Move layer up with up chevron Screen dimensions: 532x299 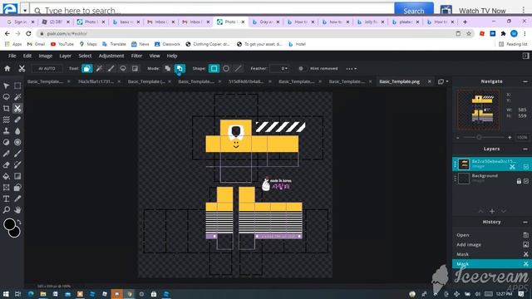click(480, 211)
